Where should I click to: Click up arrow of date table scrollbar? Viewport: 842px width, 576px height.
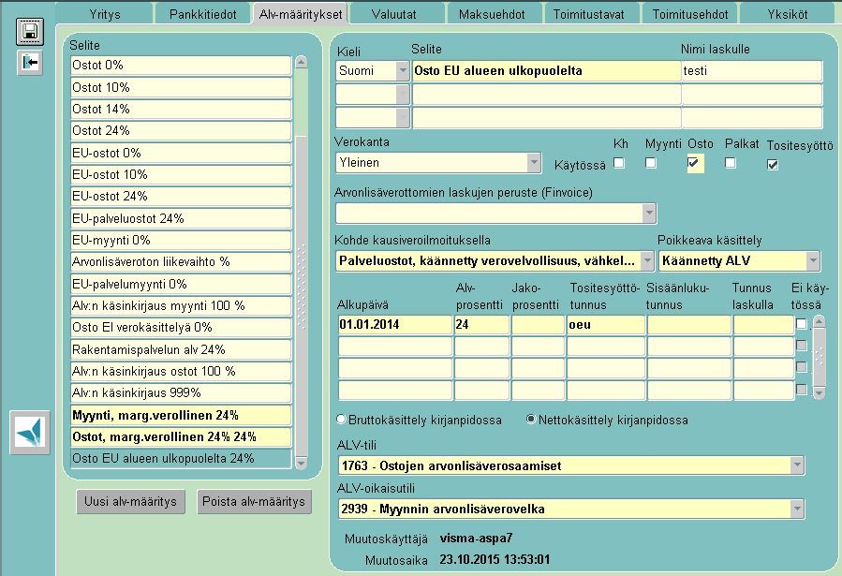point(819,321)
